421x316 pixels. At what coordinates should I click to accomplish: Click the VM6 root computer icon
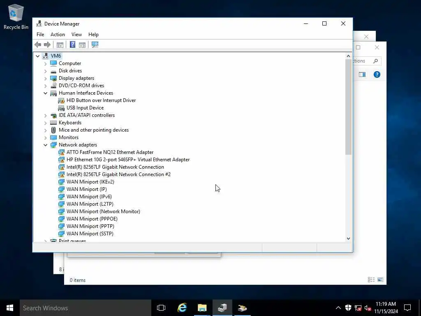tap(46, 56)
